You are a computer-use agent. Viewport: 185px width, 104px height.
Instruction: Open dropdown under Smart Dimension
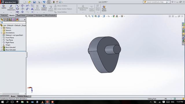(11, 12)
